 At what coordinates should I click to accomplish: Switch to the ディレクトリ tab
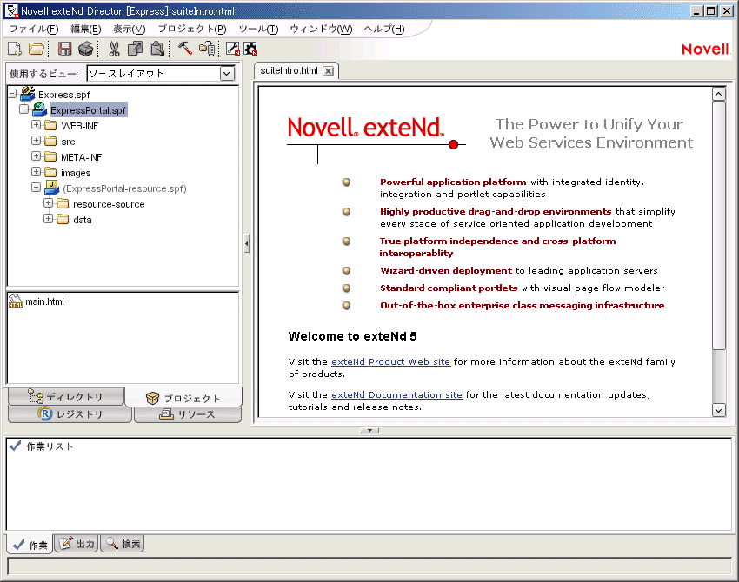[66, 397]
